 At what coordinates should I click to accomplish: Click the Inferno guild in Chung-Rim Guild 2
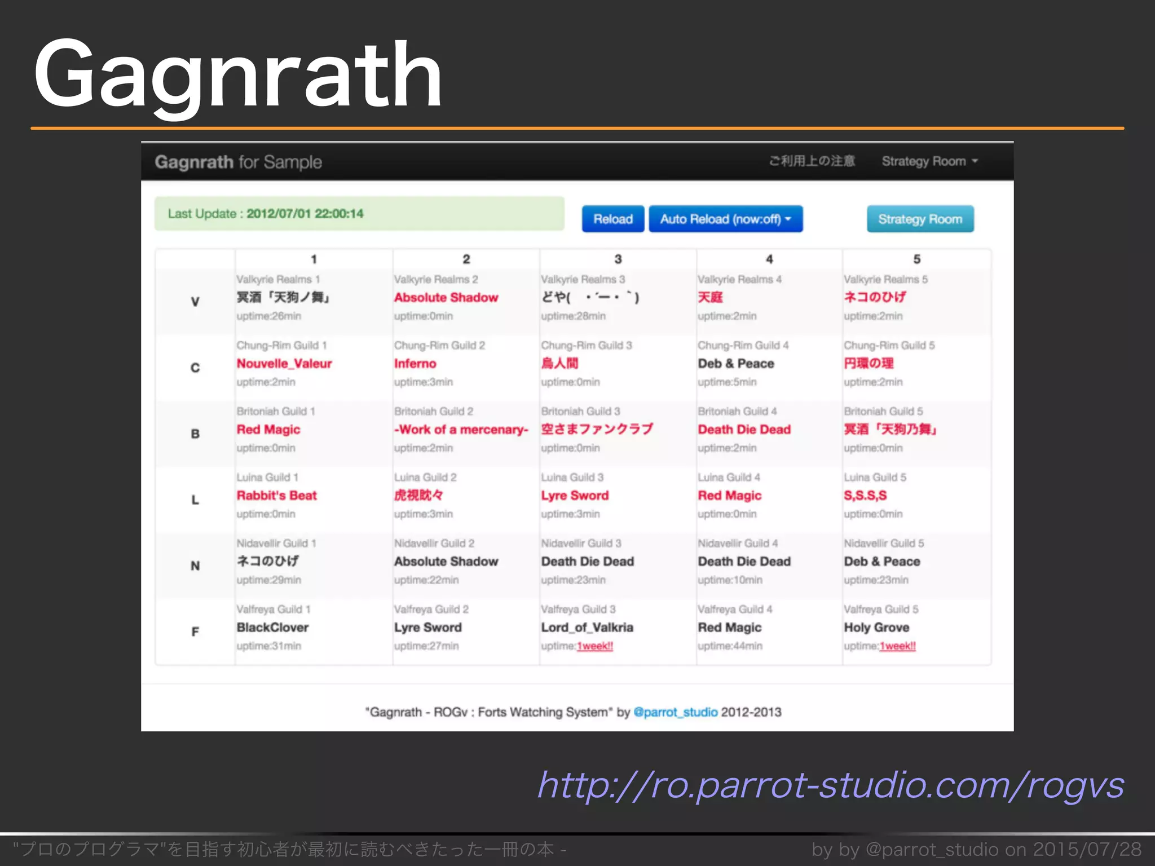tap(415, 364)
